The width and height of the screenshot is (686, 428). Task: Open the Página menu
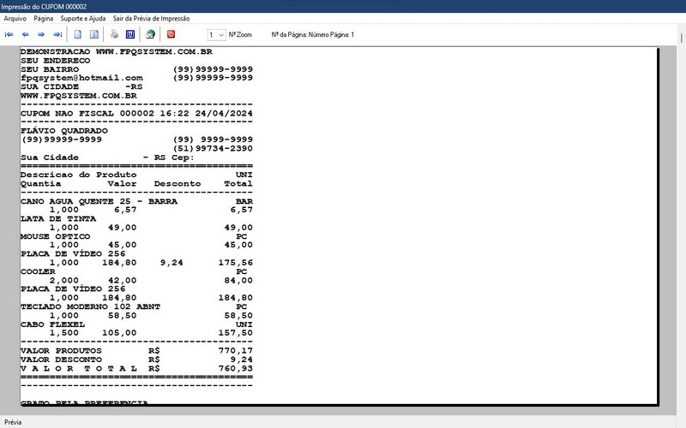coord(44,18)
